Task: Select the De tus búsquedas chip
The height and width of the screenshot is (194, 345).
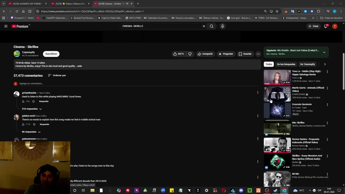Action: [x=286, y=64]
